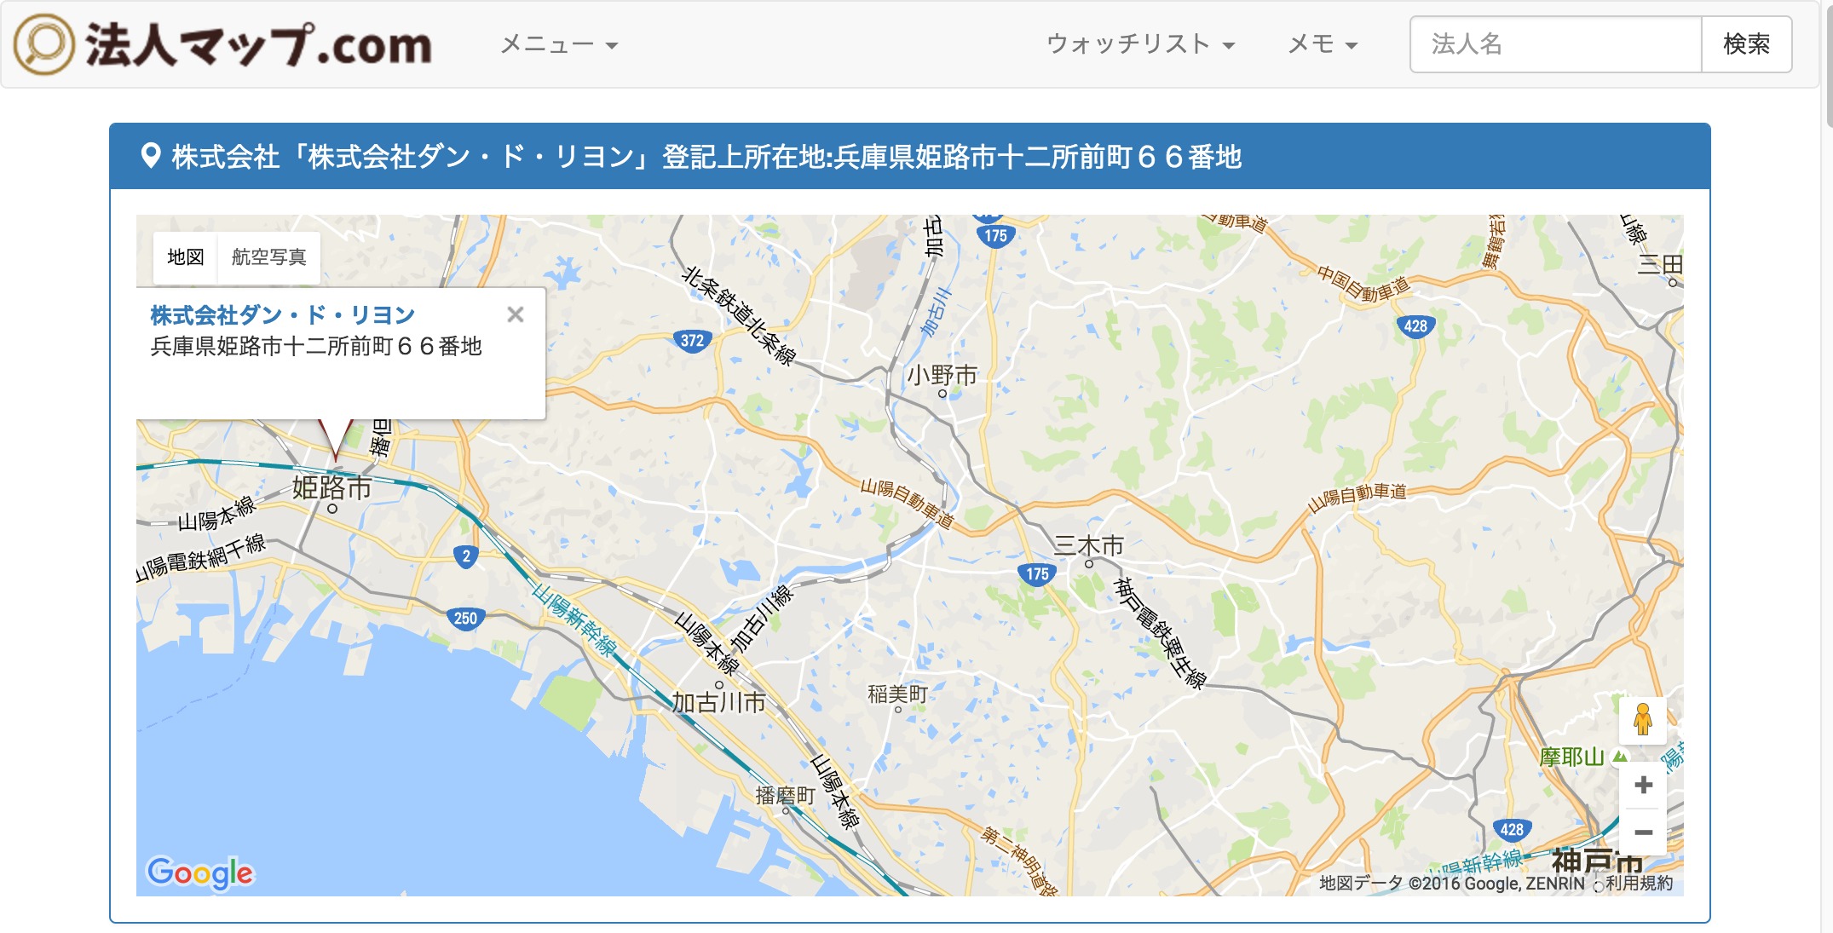Click route 250 shield on map
The width and height of the screenshot is (1833, 933).
tap(465, 619)
